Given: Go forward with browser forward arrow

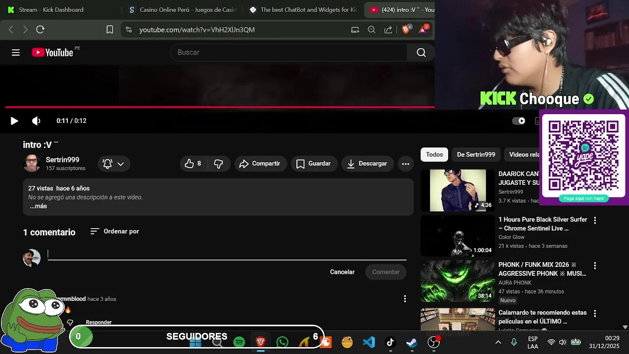Looking at the screenshot, I should [x=26, y=29].
